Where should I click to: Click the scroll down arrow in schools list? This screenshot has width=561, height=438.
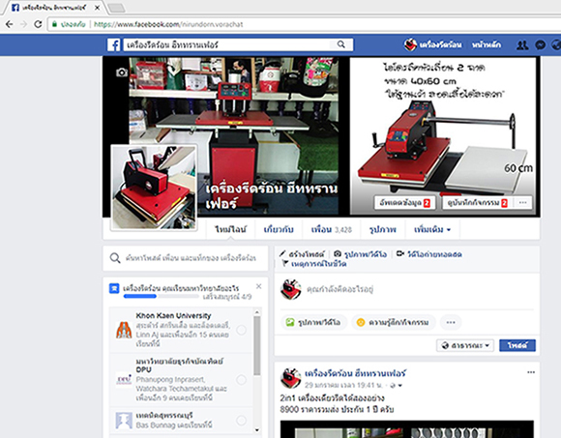tap(257, 429)
